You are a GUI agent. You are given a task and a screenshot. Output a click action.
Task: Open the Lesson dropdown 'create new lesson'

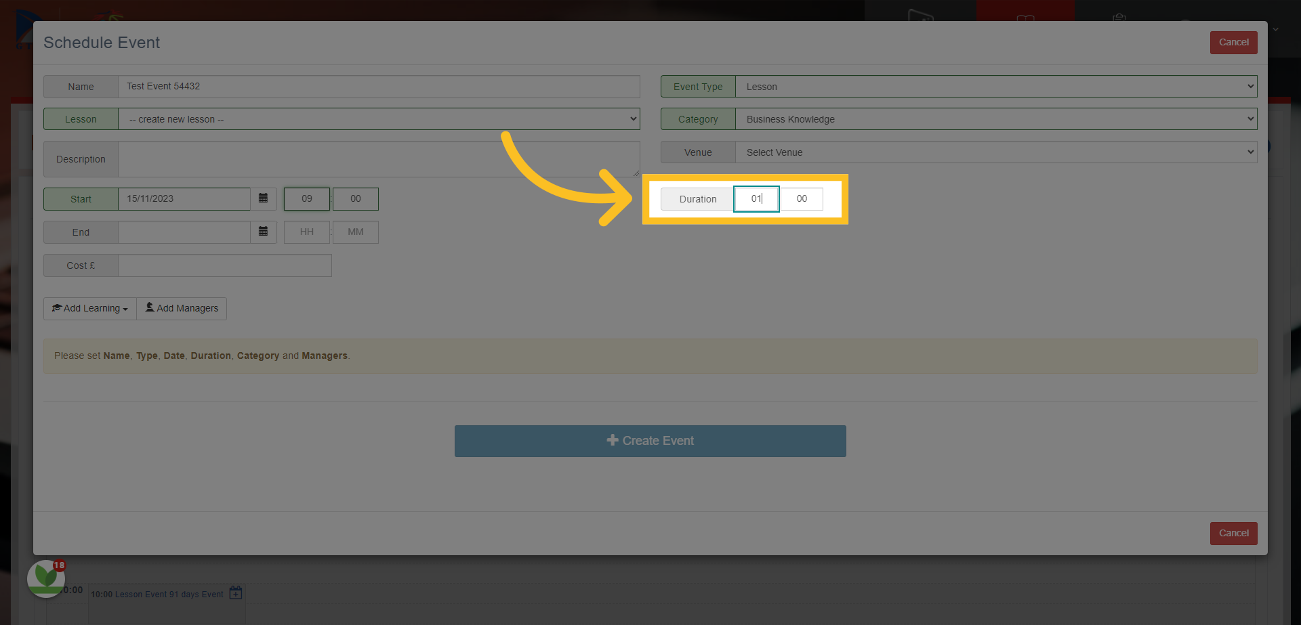379,119
